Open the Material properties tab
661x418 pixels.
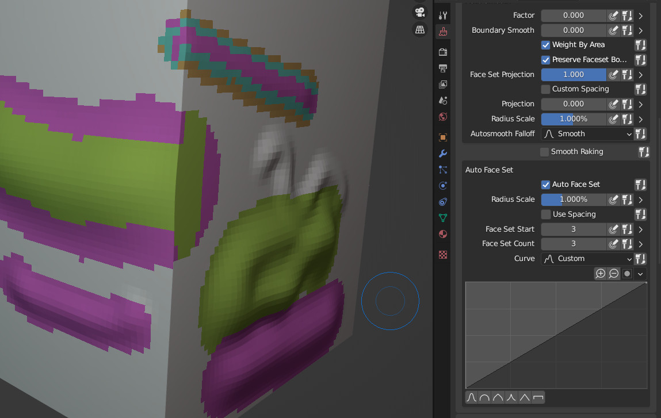[x=442, y=234]
